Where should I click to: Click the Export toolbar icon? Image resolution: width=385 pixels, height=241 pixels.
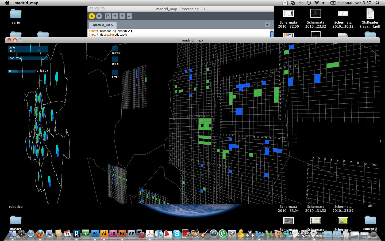click(129, 16)
